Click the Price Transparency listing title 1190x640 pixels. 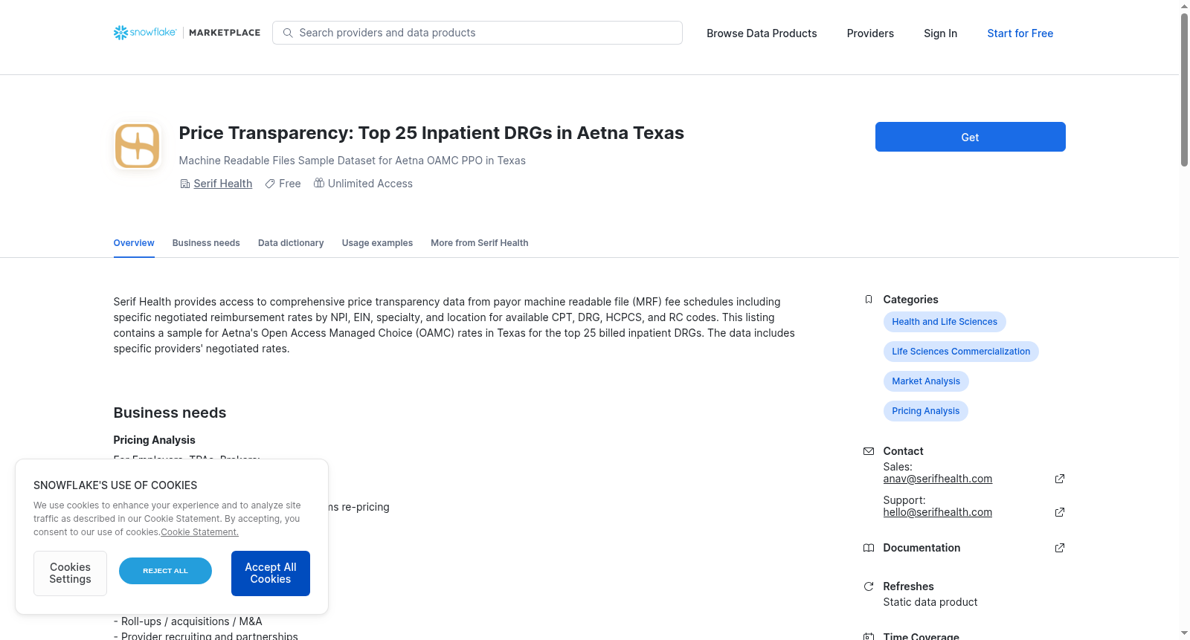tap(431, 133)
